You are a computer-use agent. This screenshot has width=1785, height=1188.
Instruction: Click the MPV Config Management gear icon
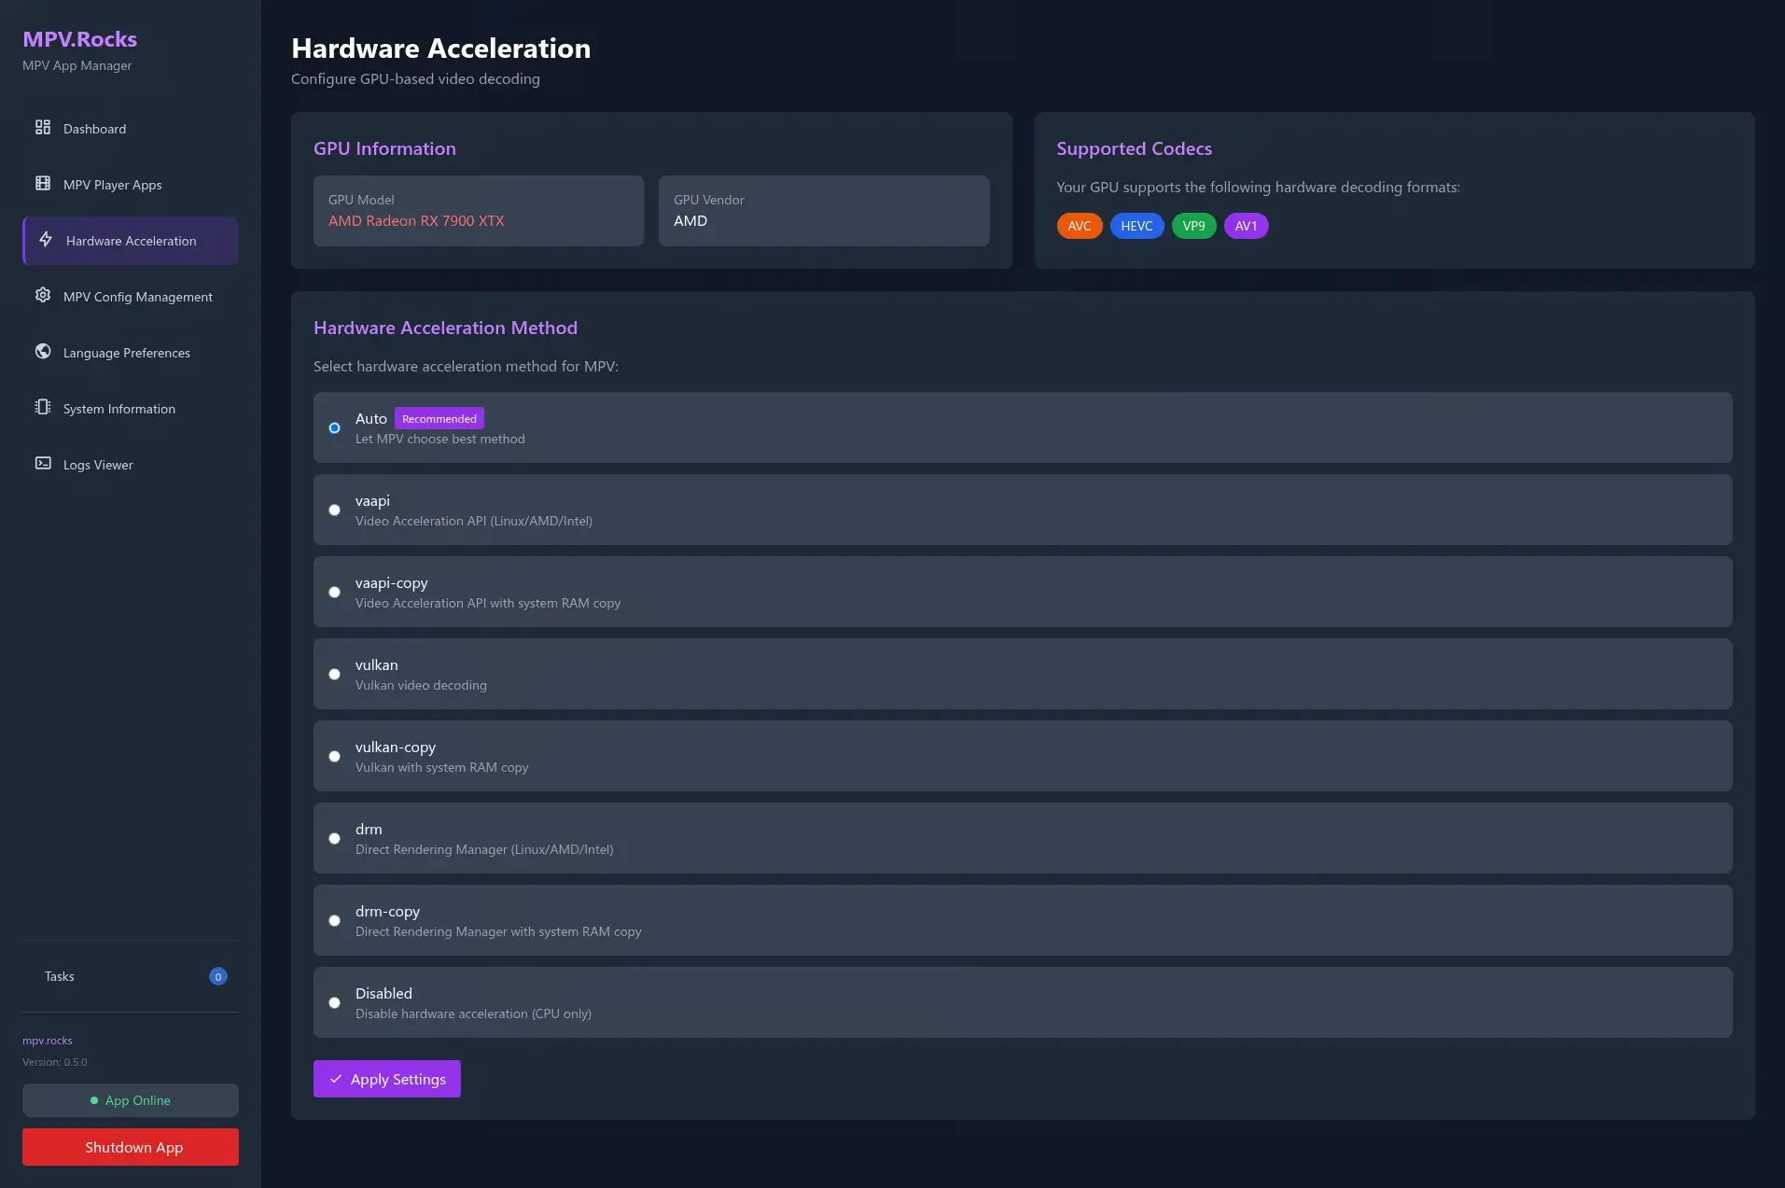tap(43, 296)
